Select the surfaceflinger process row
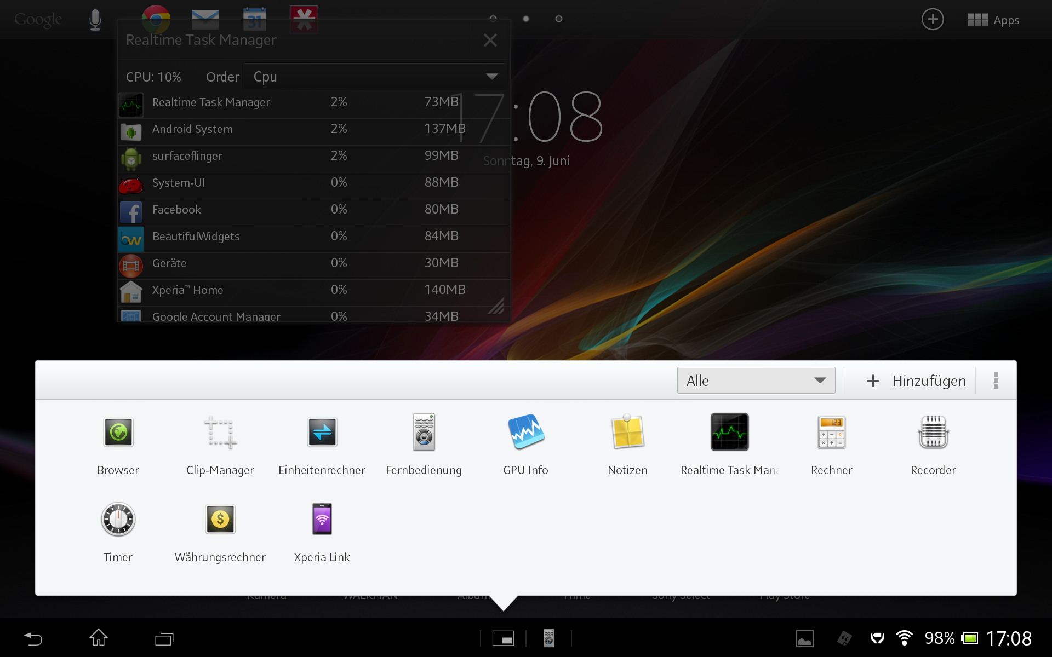 (314, 158)
